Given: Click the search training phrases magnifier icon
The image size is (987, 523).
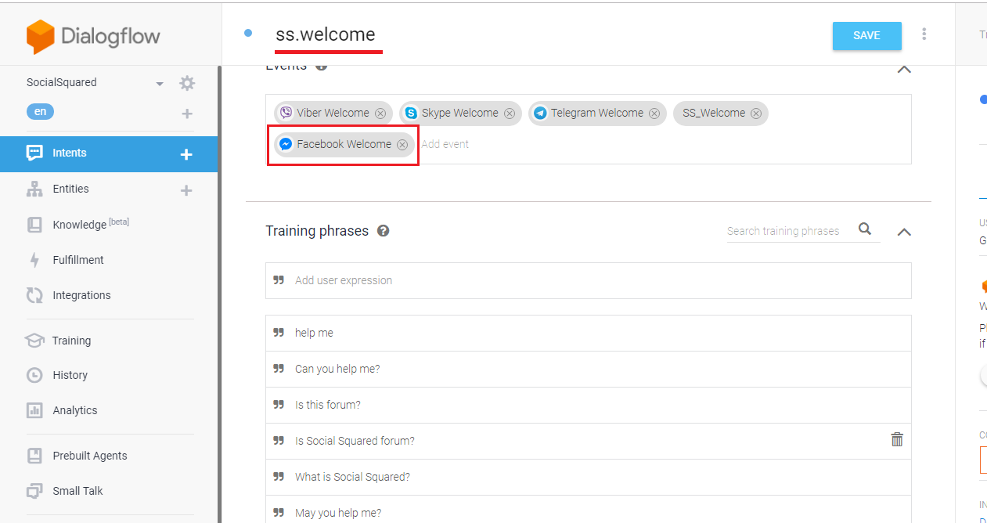Looking at the screenshot, I should point(865,229).
